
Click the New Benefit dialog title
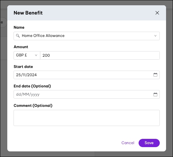click(28, 13)
